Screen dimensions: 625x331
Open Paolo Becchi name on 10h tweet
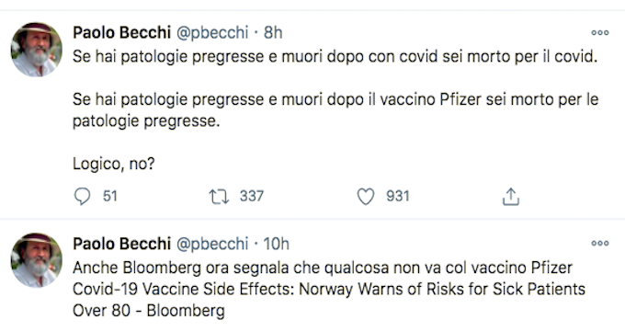(121, 244)
